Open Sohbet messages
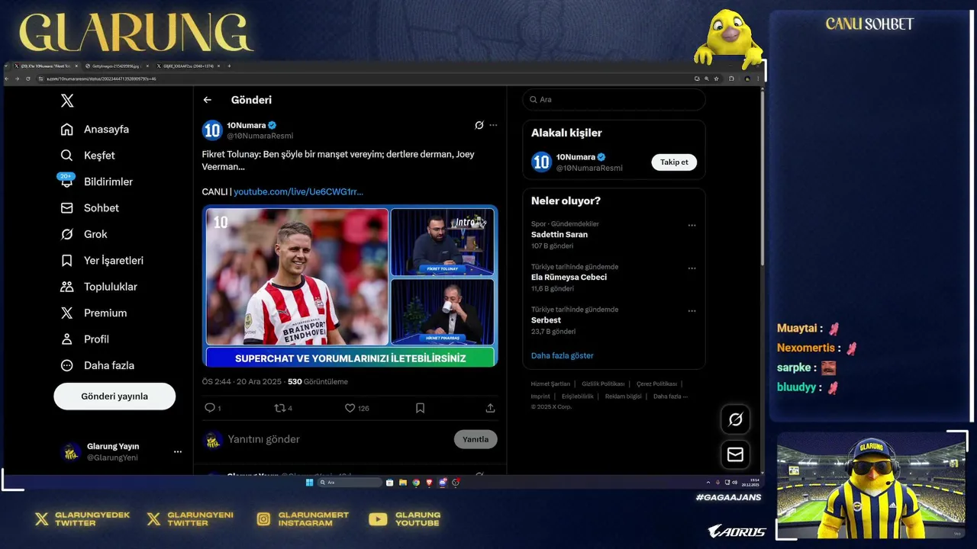Screen dimensions: 977x549 [x=90, y=208]
